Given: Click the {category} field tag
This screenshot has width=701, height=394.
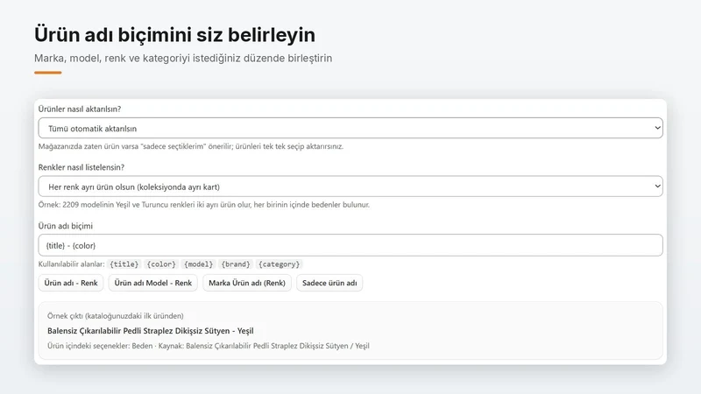Looking at the screenshot, I should pos(279,264).
